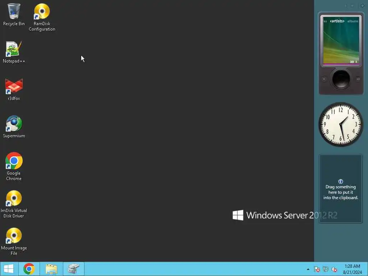Open the Recycle Bin desktop icon
The height and width of the screenshot is (276, 368).
pyautogui.click(x=14, y=14)
